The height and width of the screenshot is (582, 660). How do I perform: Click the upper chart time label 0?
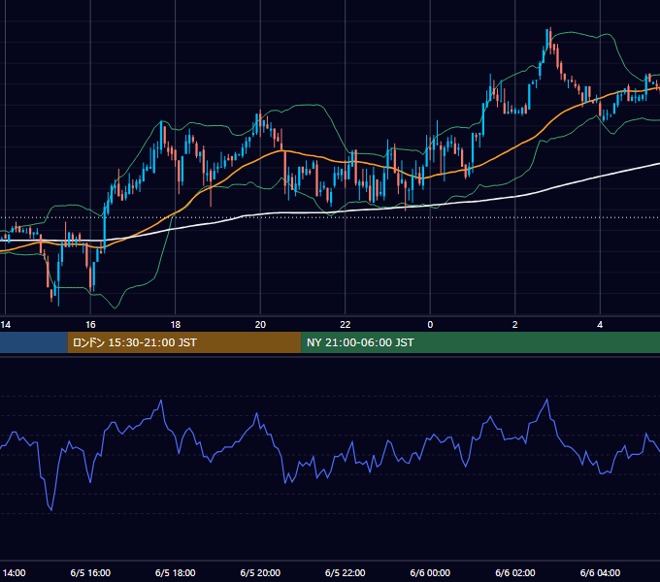coord(430,325)
